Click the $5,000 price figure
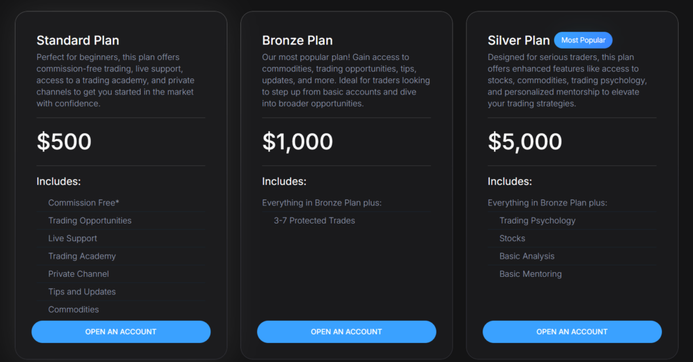Image resolution: width=693 pixels, height=362 pixels. tap(524, 142)
